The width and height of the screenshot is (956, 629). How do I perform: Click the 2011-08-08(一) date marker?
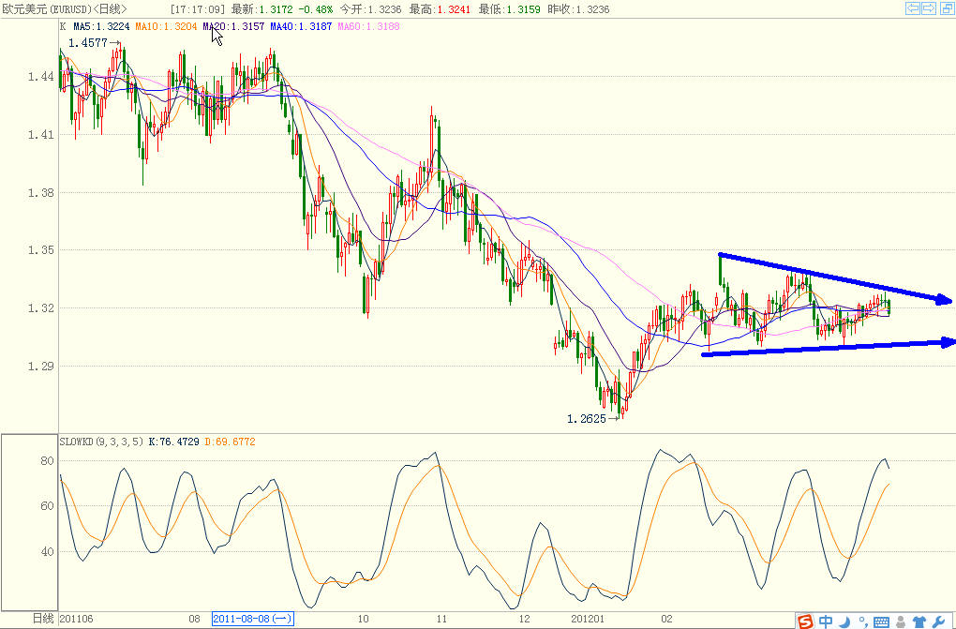tap(253, 619)
